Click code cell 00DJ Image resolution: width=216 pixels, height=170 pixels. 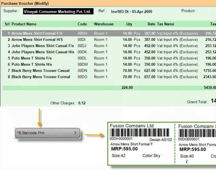coord(82,46)
